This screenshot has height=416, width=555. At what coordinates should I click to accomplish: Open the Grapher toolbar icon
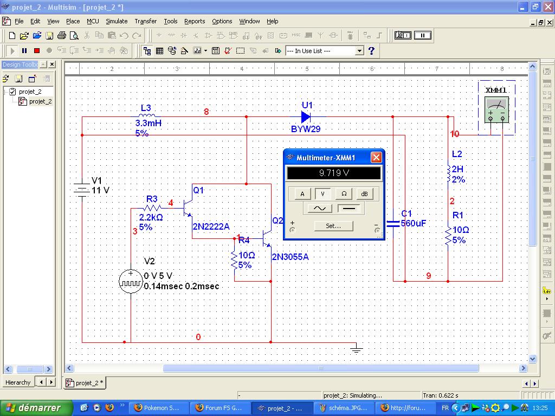pyautogui.click(x=197, y=50)
